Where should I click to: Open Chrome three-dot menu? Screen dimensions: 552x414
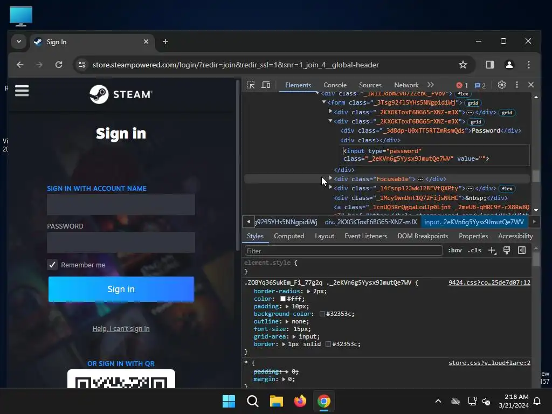(x=528, y=65)
